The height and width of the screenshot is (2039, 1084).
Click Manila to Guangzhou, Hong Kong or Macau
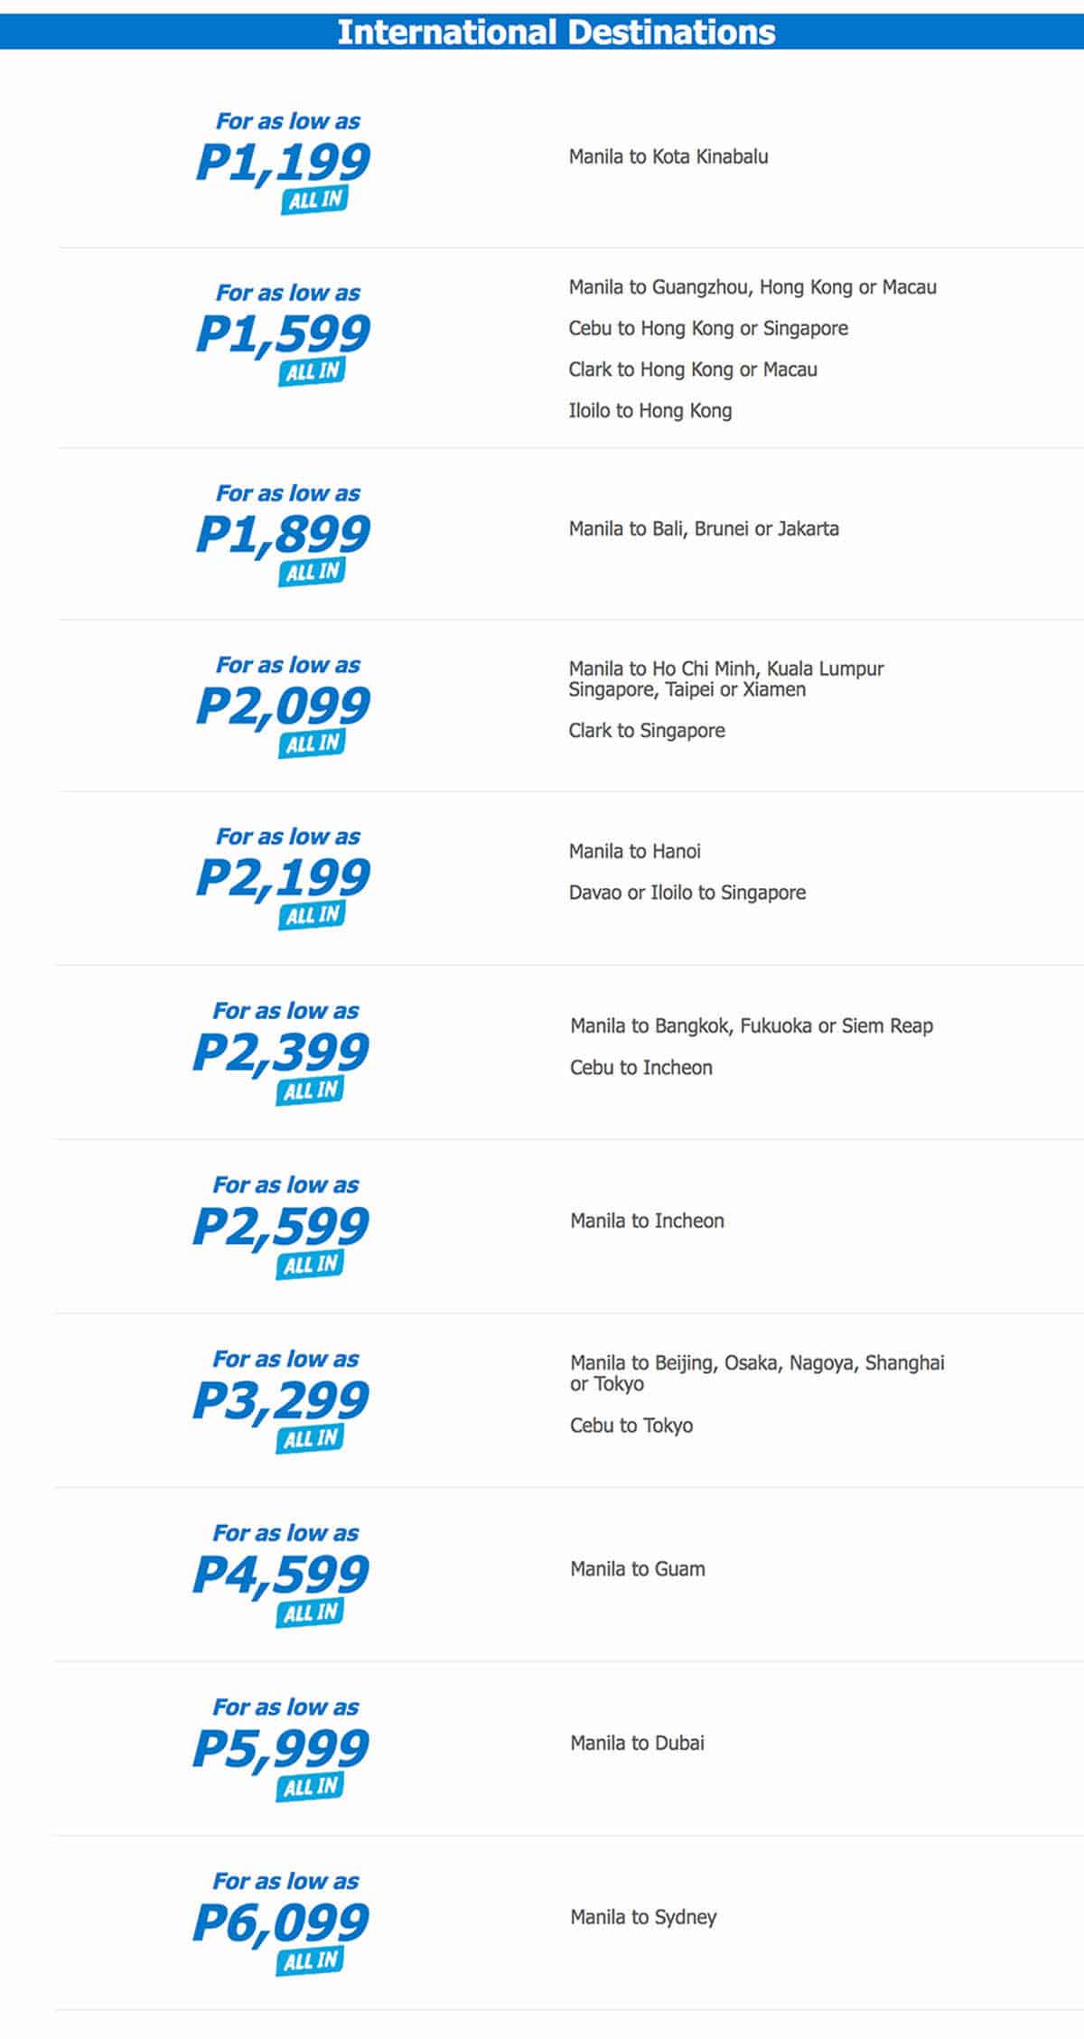(x=752, y=287)
